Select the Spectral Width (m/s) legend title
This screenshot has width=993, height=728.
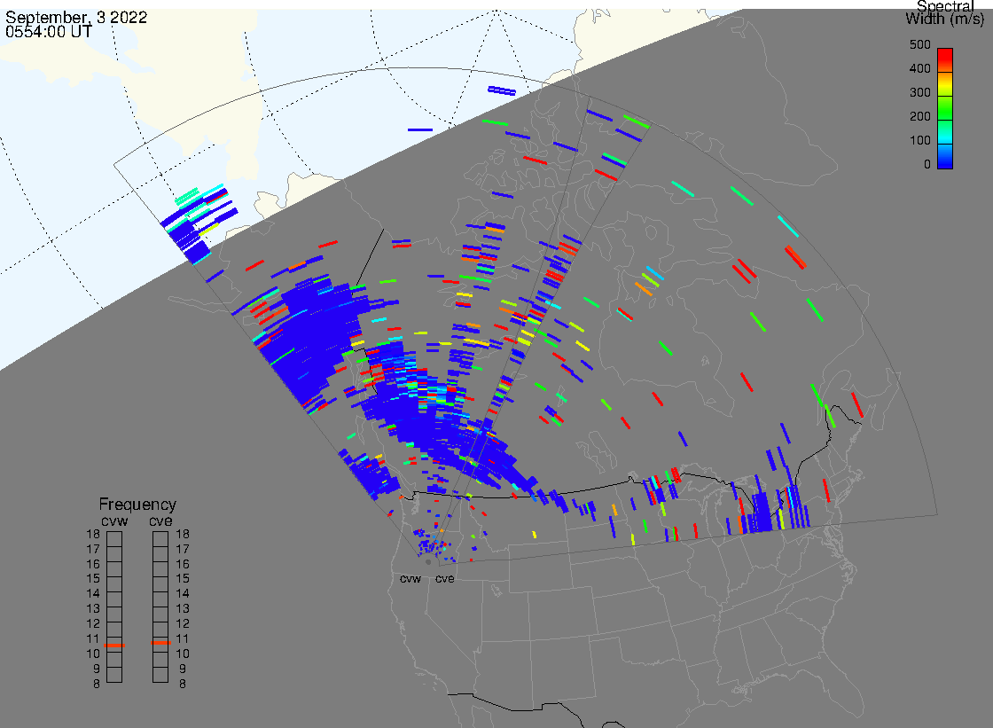point(945,12)
